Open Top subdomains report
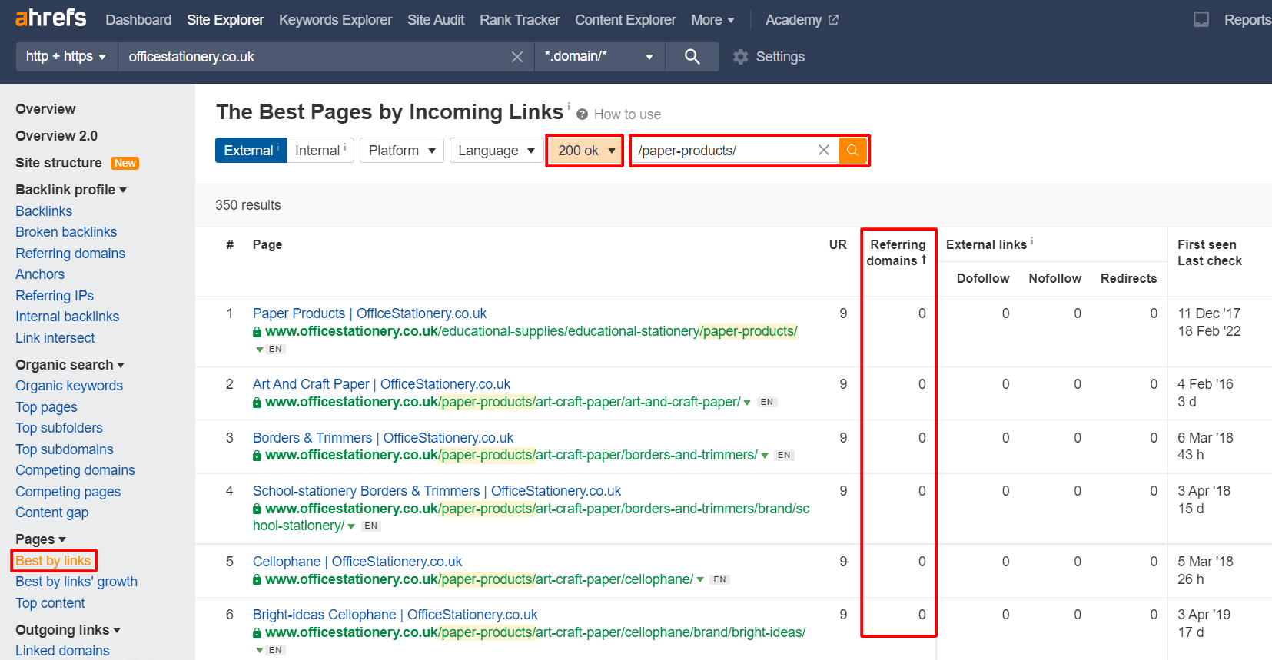This screenshot has width=1272, height=660. 65,449
